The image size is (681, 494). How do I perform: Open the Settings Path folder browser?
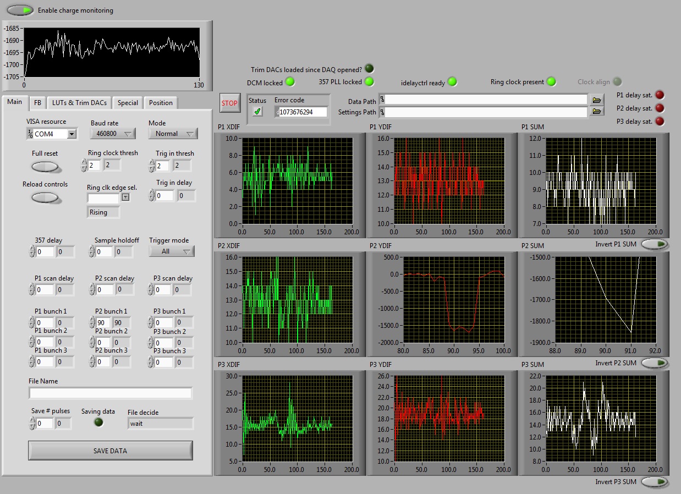pyautogui.click(x=596, y=112)
